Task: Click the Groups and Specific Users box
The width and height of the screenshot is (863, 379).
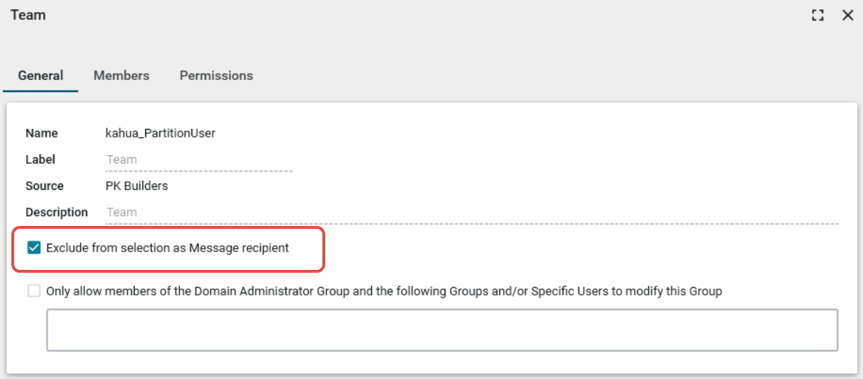Action: coord(442,329)
